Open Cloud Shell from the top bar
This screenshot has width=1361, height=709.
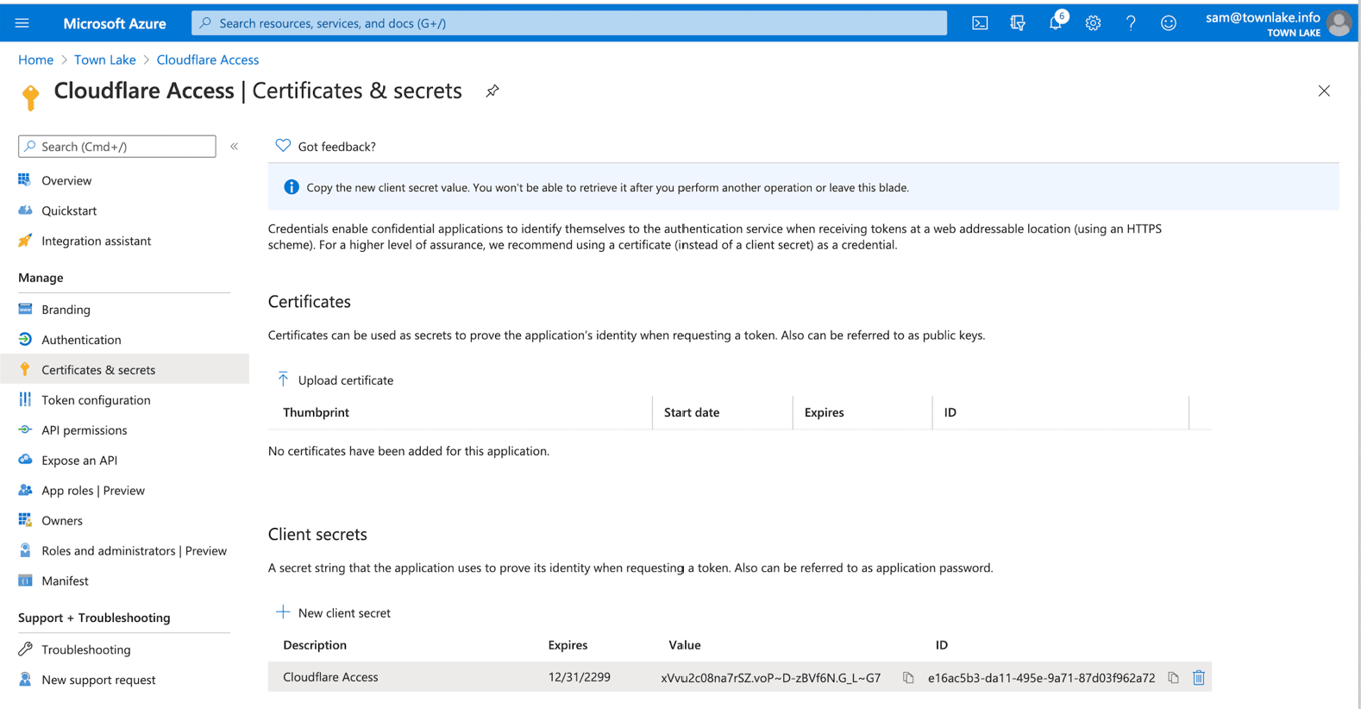(x=980, y=23)
